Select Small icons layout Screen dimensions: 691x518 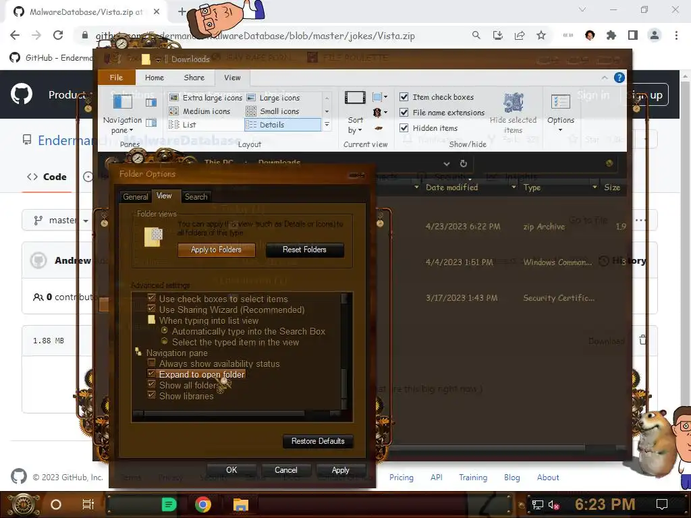point(273,111)
